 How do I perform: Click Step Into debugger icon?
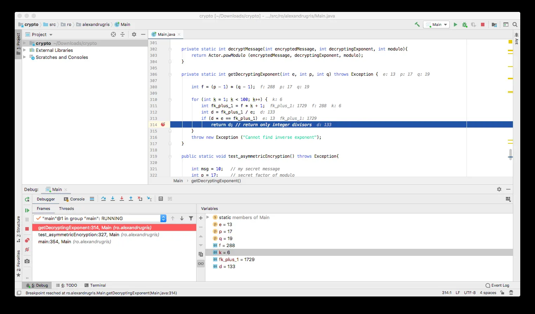point(113,199)
